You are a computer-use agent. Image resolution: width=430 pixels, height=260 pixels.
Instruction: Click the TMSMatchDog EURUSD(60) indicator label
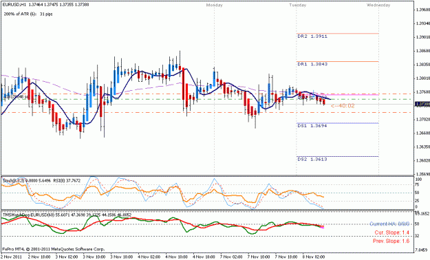click(67, 215)
